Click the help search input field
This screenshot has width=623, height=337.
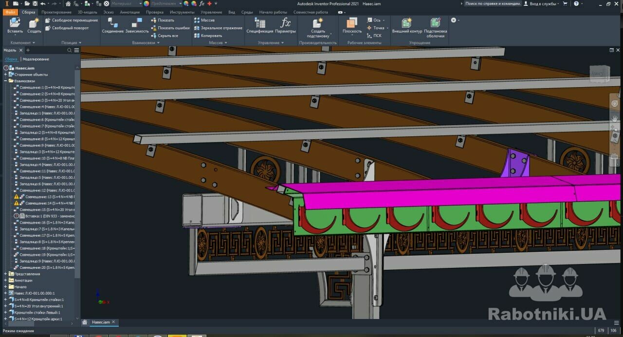coord(492,3)
